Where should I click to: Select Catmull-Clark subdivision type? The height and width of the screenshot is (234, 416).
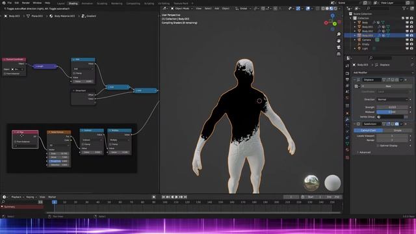[369, 131]
